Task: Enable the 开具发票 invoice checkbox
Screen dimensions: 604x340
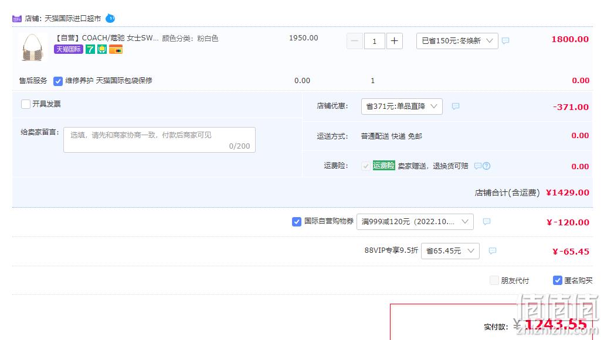Action: [26, 104]
